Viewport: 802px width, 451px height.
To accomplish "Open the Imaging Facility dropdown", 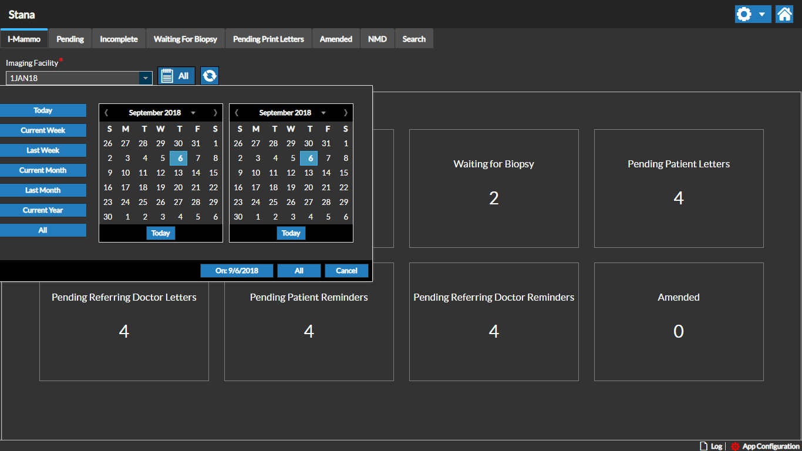I will (x=144, y=78).
